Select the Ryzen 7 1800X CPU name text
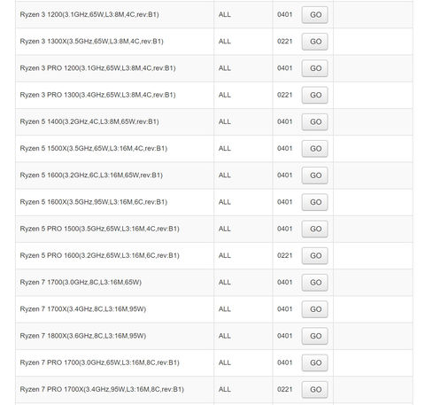Viewport: 425px width, 405px height. click(x=83, y=336)
